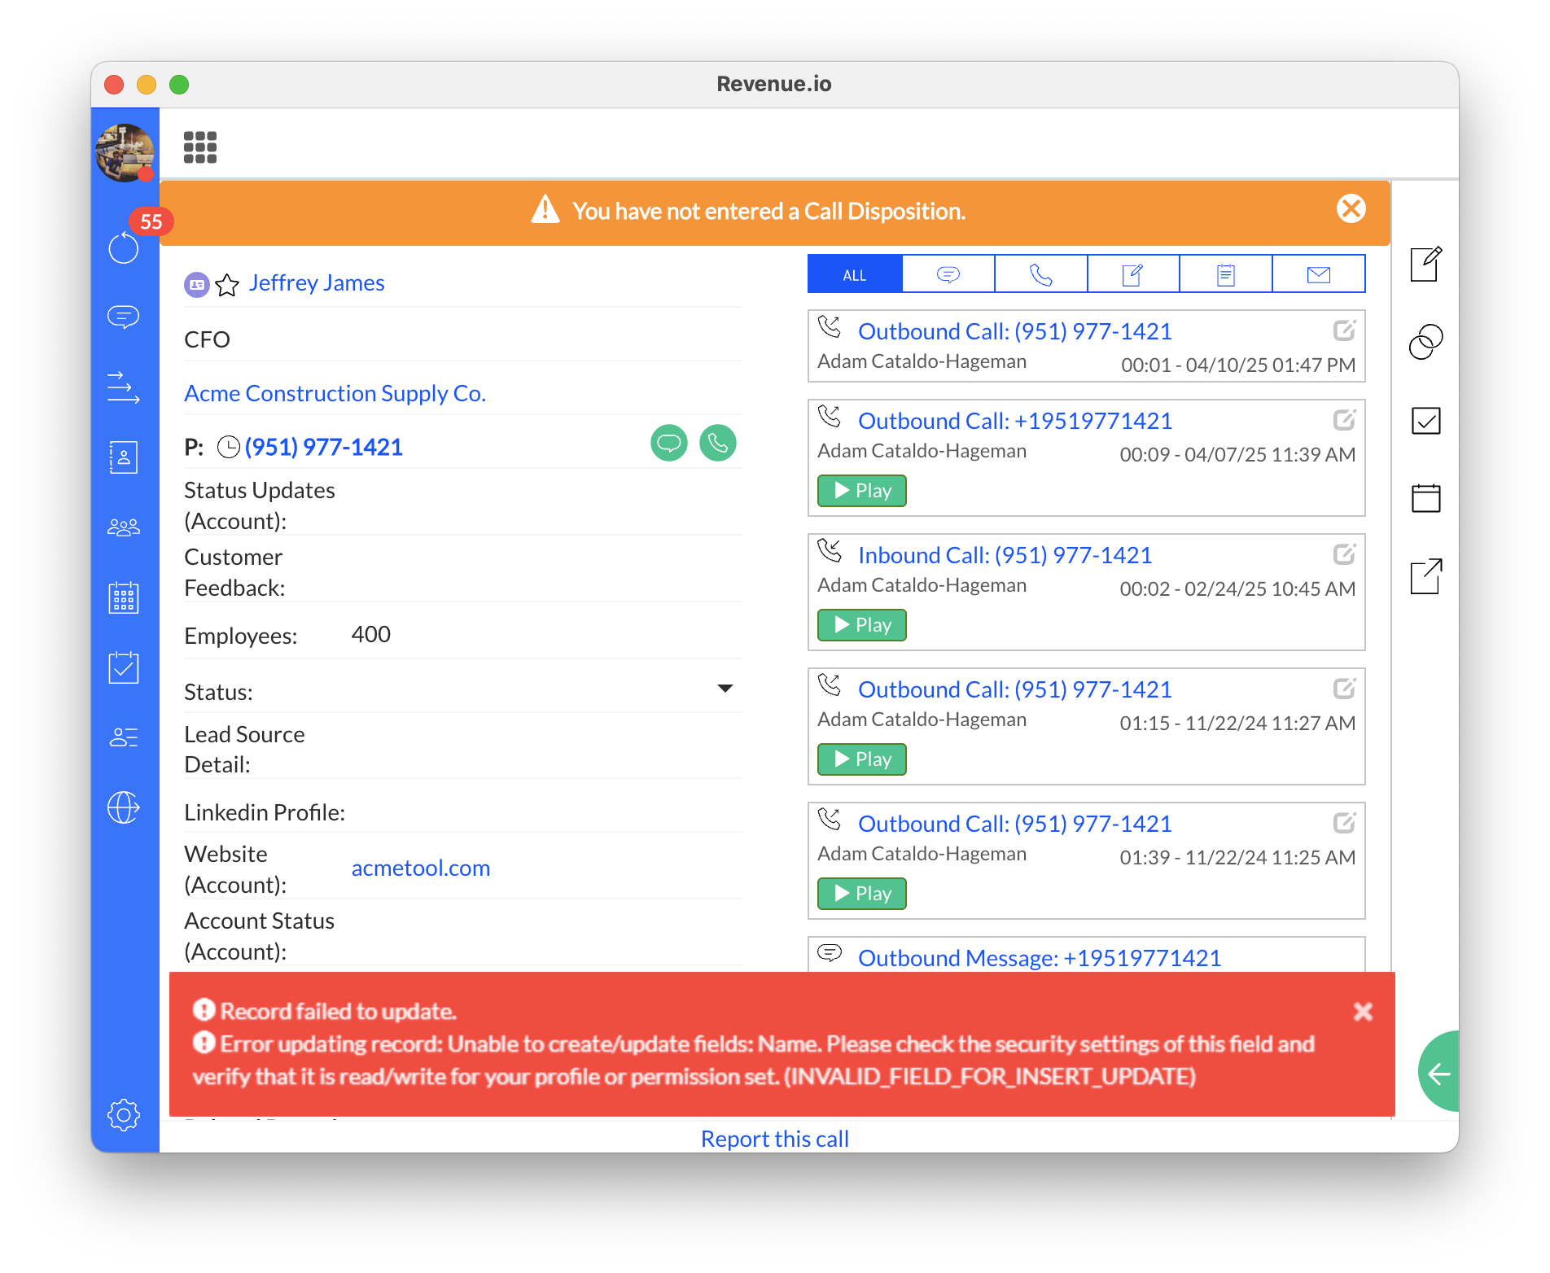
Task: Expand the Status dropdown arrow
Action: [x=725, y=689]
